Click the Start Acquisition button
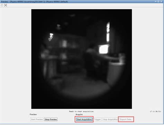This screenshot has height=125, width=164. click(84, 119)
